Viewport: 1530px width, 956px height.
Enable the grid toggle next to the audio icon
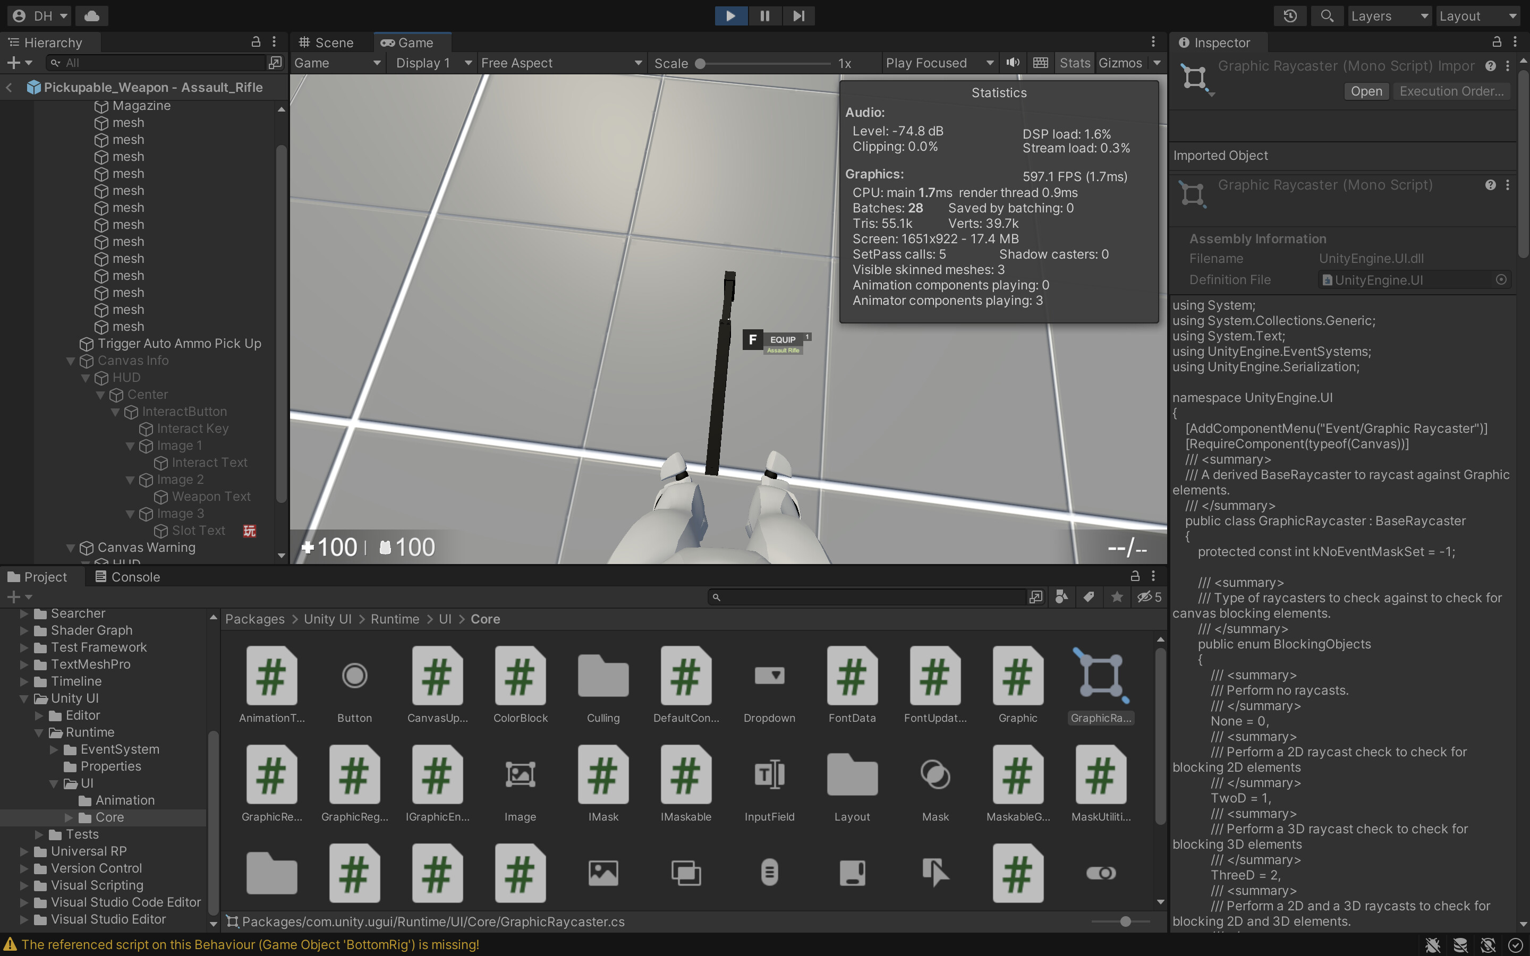(1040, 63)
